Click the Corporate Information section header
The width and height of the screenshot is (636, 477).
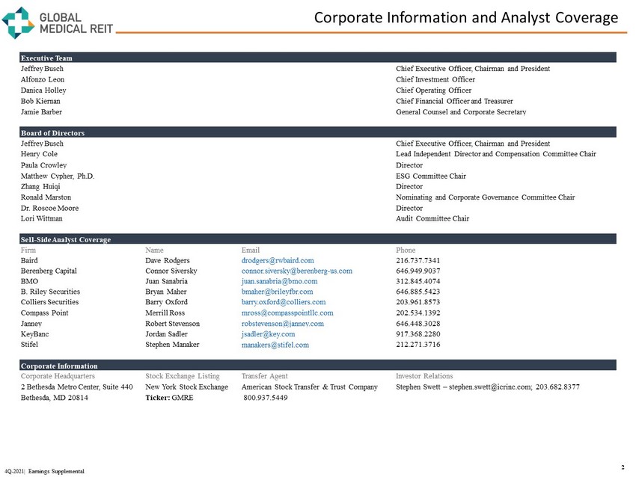[x=58, y=366]
